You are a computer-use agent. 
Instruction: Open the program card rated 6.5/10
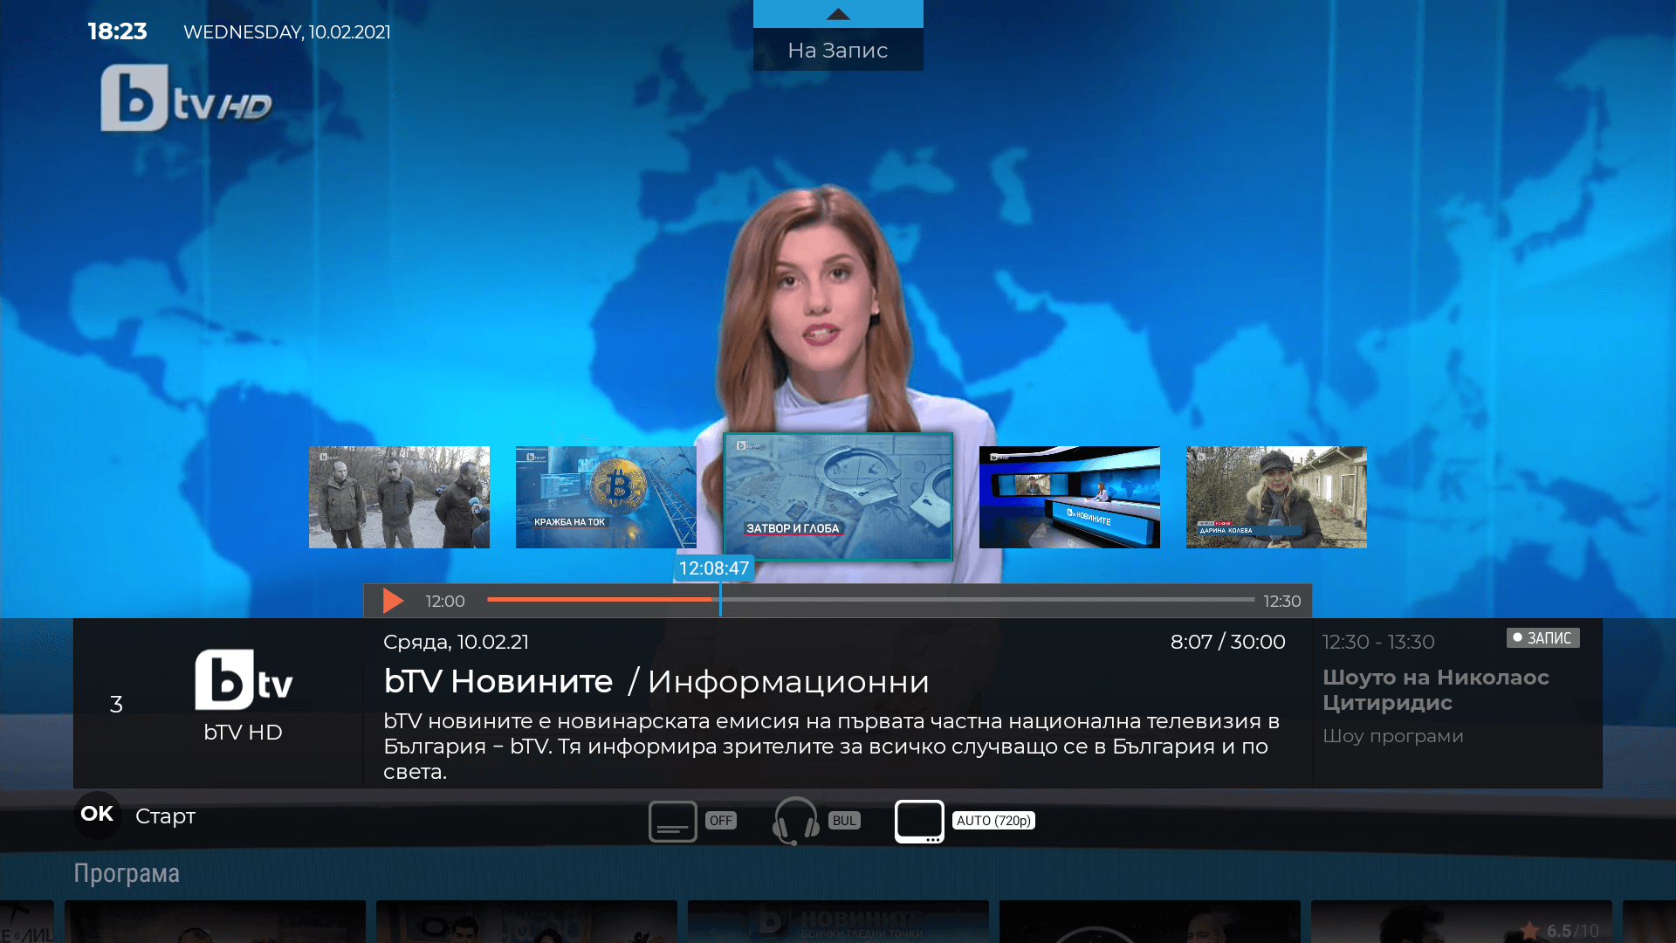1461,921
